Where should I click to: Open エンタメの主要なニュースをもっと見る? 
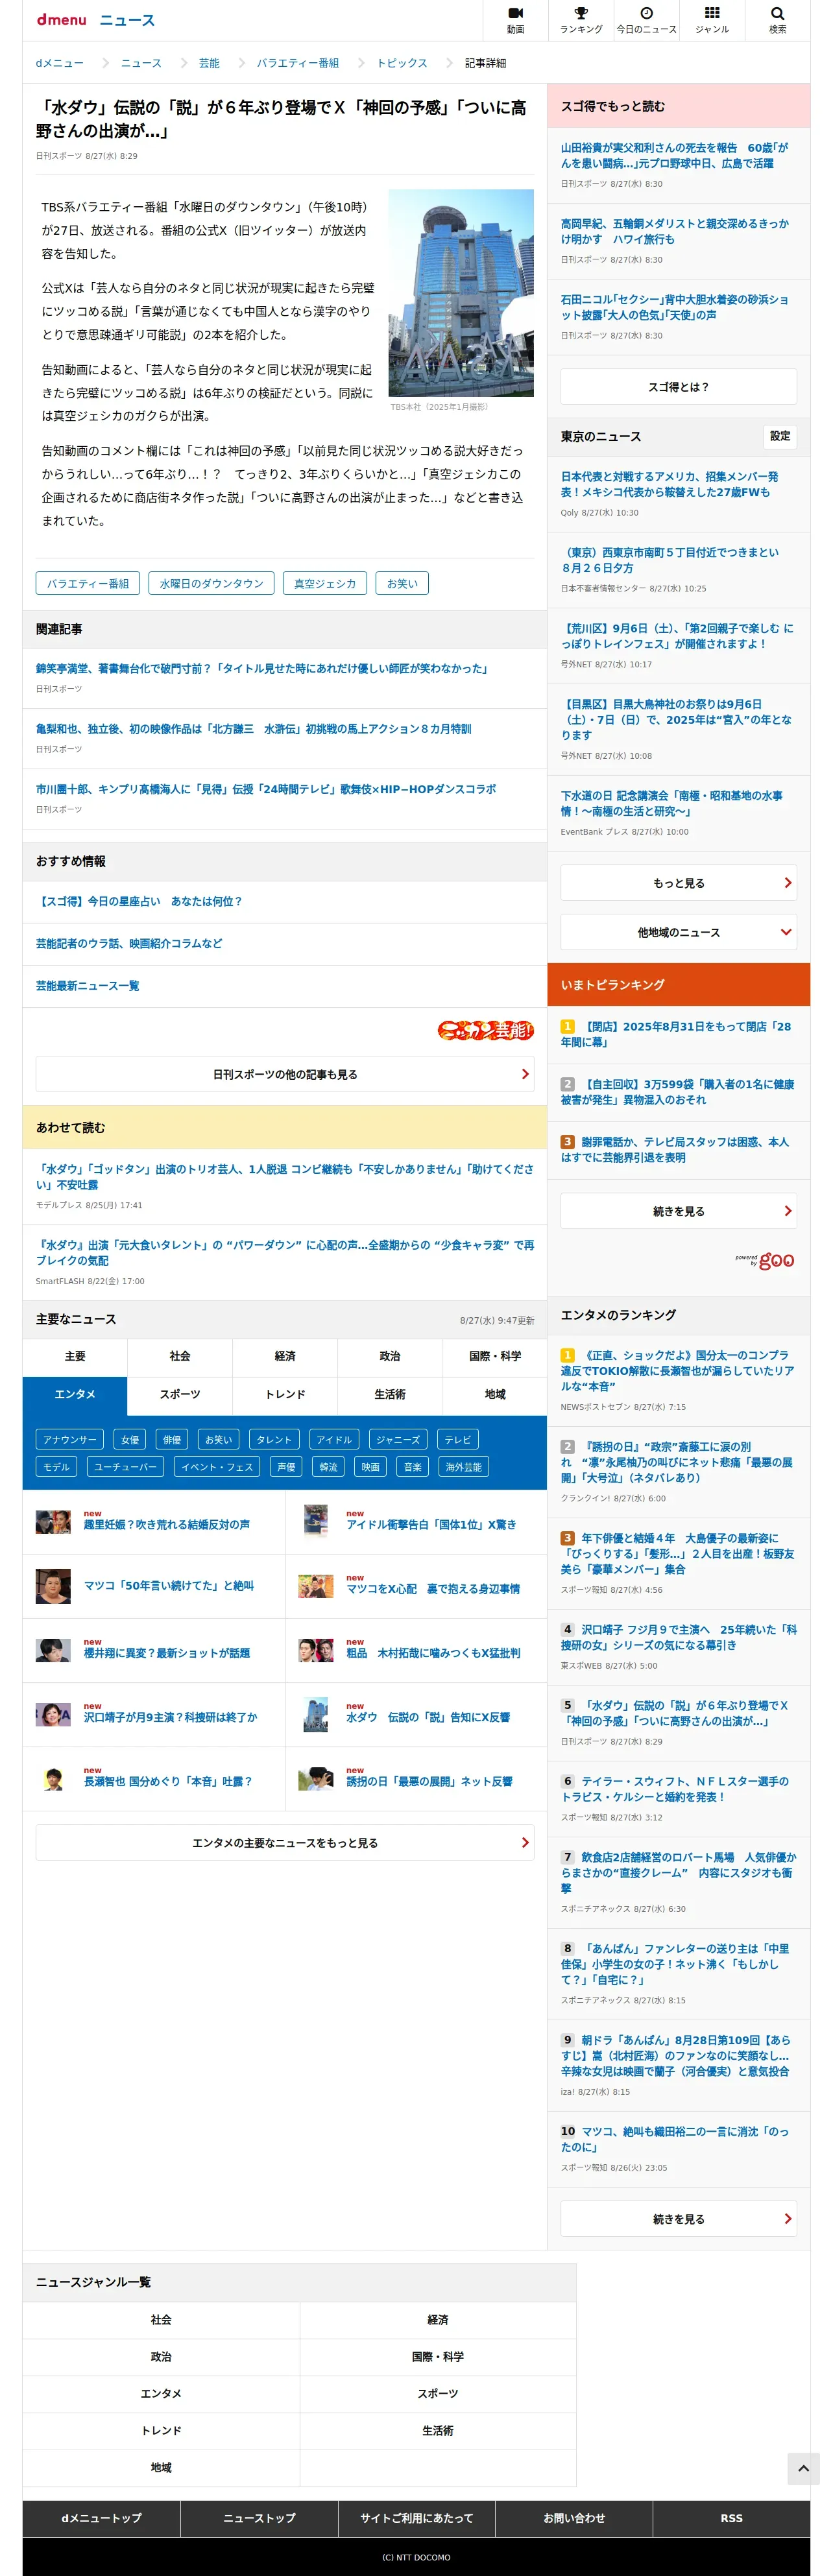click(285, 1842)
